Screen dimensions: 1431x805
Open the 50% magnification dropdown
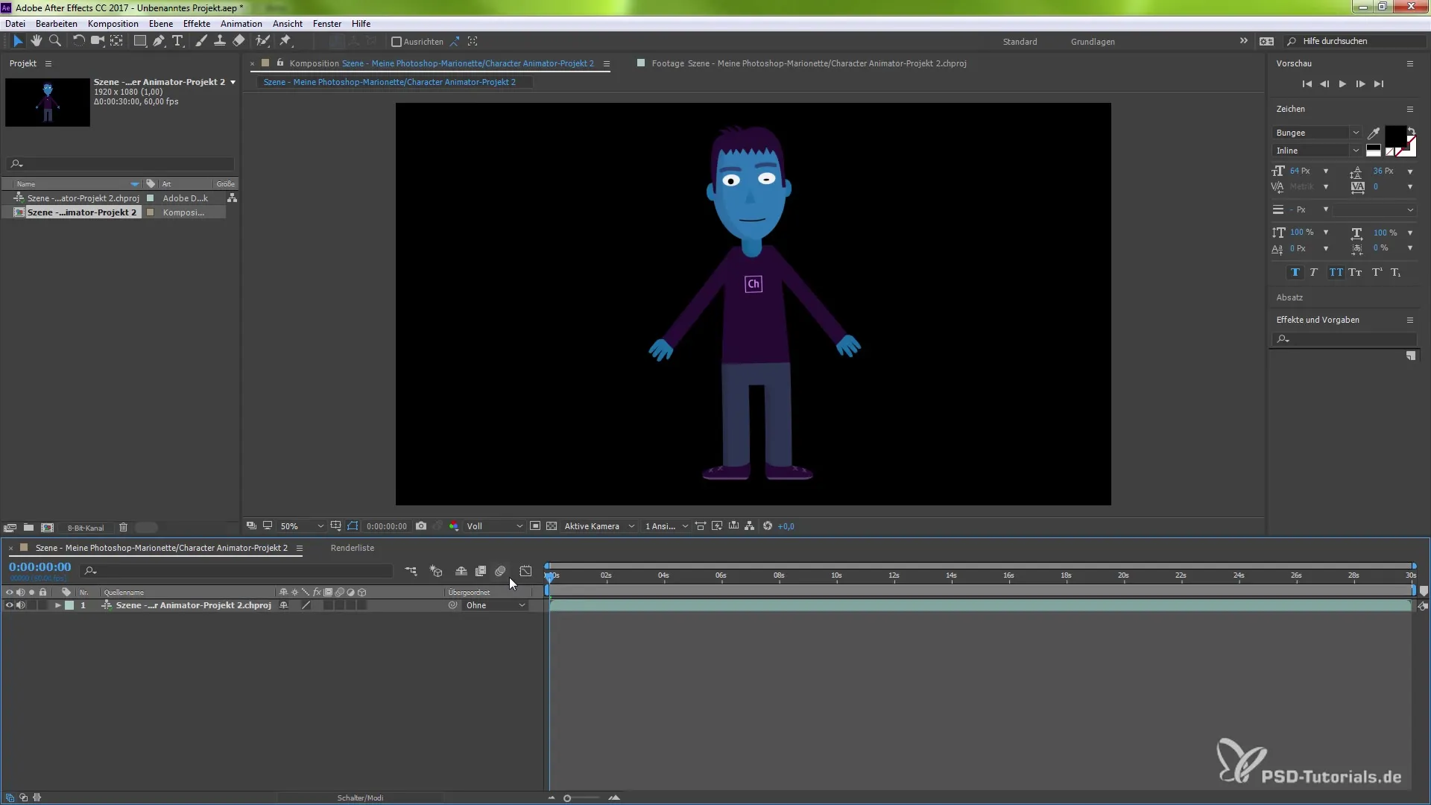(x=301, y=526)
